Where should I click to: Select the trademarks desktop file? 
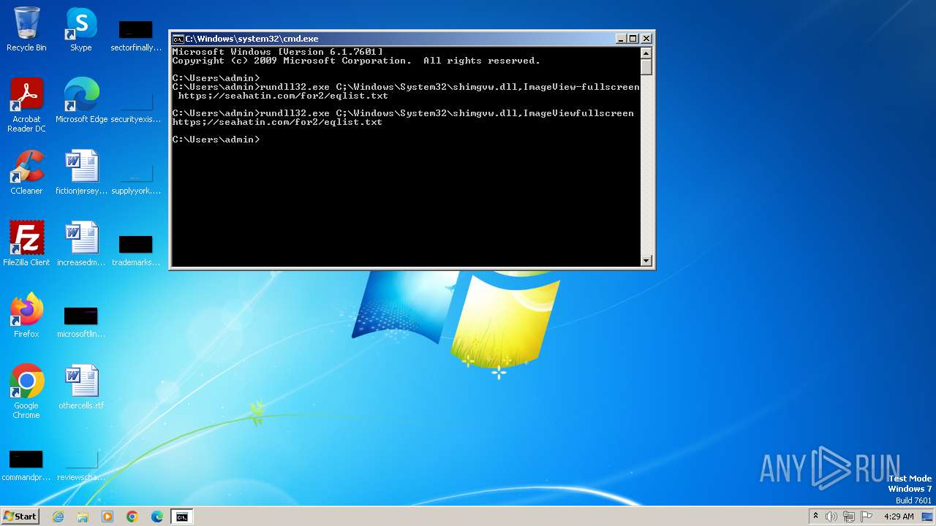tap(135, 251)
